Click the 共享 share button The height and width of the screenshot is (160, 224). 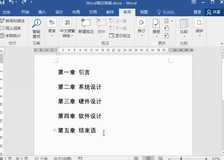[214, 12]
